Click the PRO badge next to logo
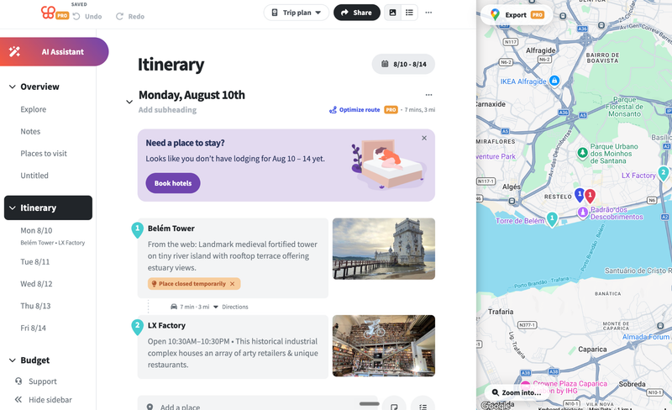Screen dimensions: 672x410 (62, 15)
